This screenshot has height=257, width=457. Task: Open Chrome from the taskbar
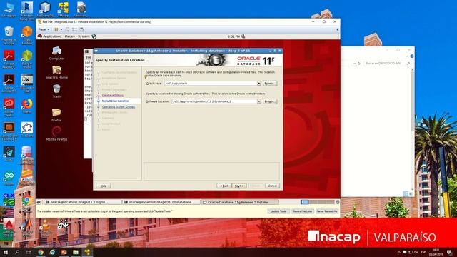41,252
